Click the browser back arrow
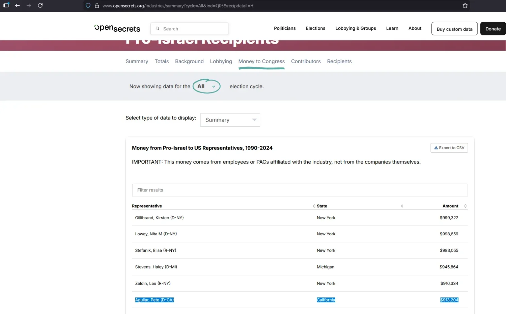 18,5
